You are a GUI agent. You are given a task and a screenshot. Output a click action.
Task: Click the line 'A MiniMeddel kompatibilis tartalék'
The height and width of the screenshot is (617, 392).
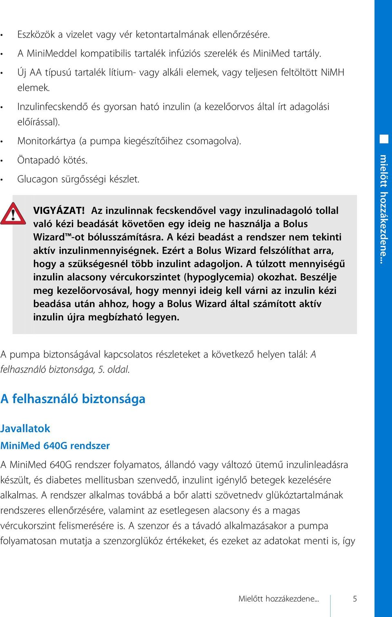pos(169,53)
